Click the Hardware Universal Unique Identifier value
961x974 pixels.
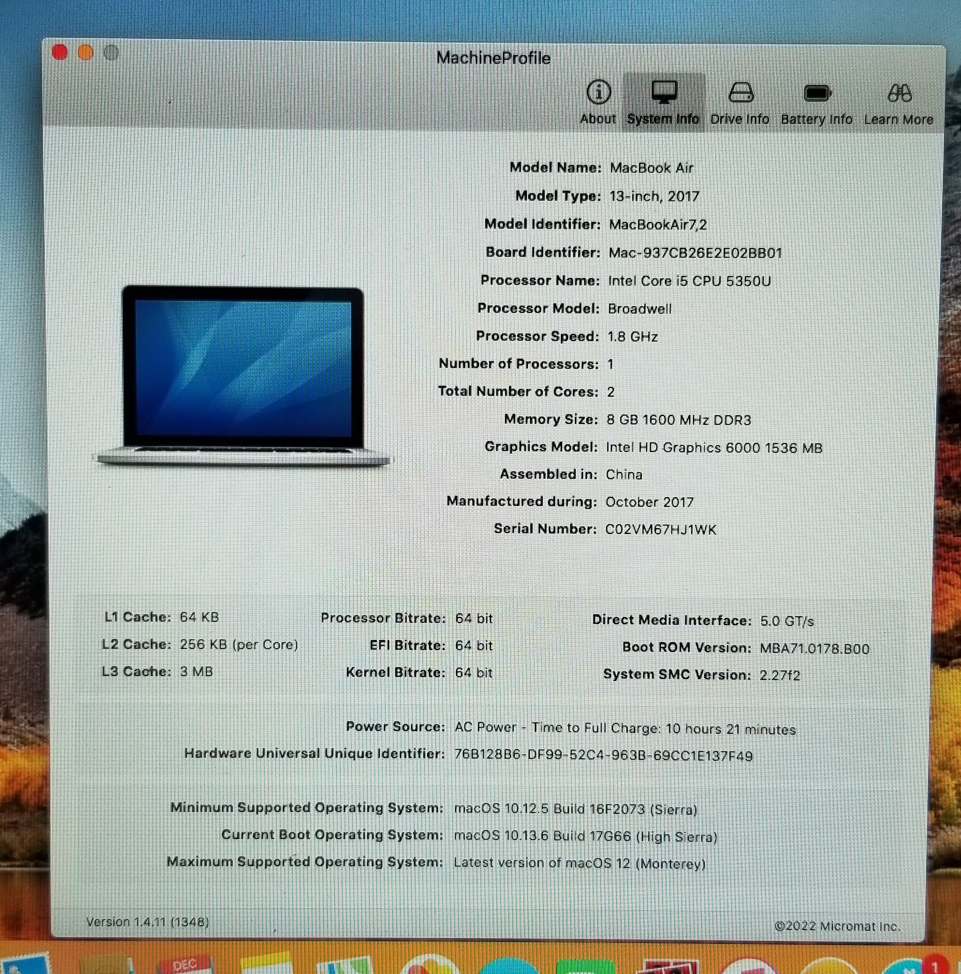[x=603, y=756]
